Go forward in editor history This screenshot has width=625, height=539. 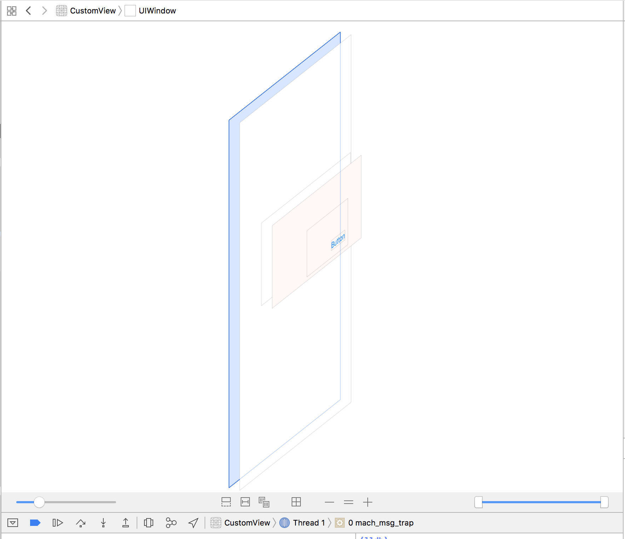pos(44,11)
